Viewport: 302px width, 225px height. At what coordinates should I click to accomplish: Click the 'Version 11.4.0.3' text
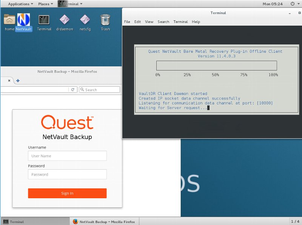(216, 56)
